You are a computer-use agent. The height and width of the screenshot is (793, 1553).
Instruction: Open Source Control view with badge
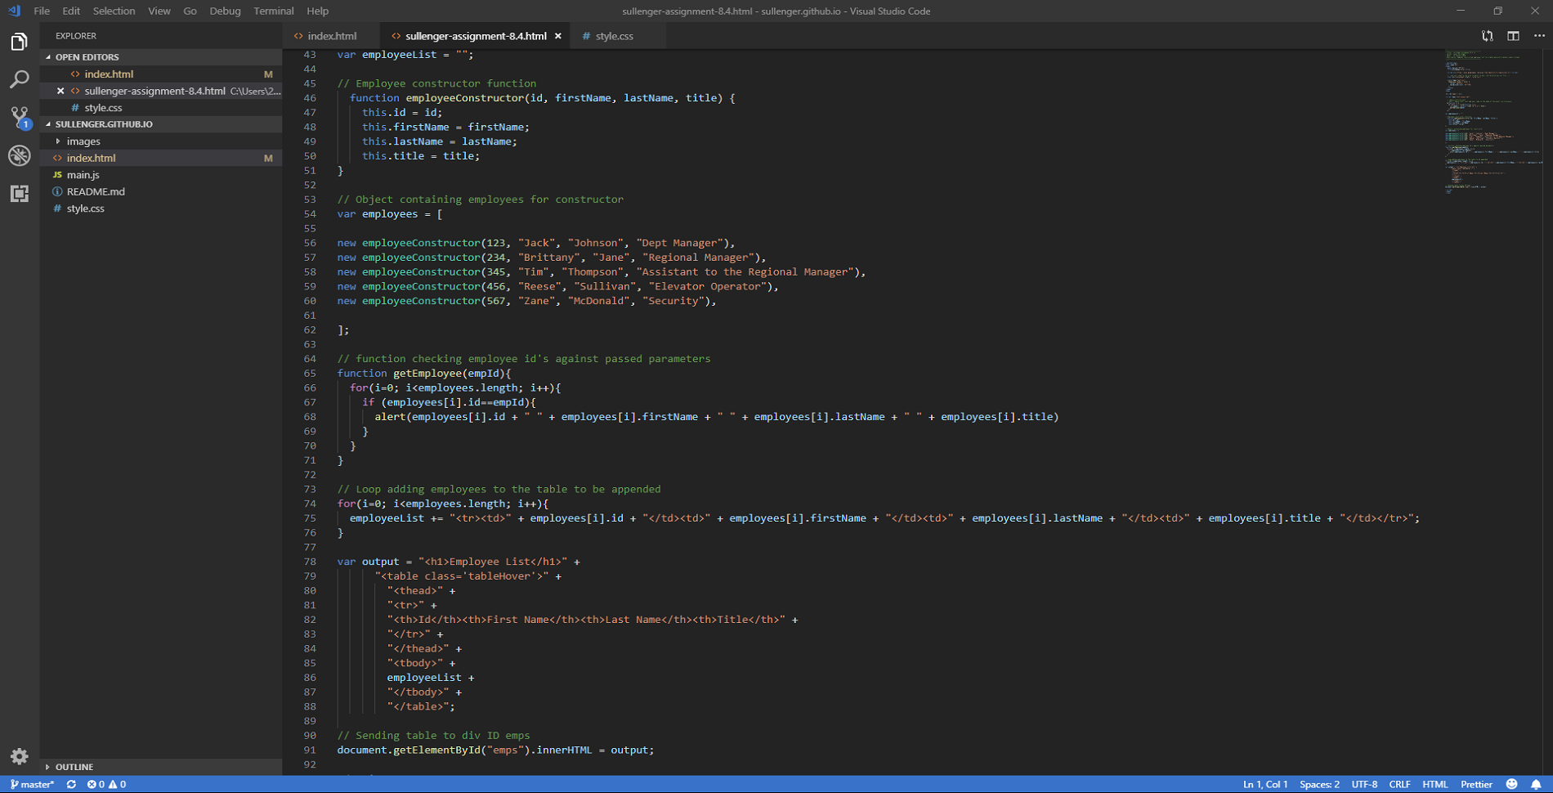(x=20, y=118)
